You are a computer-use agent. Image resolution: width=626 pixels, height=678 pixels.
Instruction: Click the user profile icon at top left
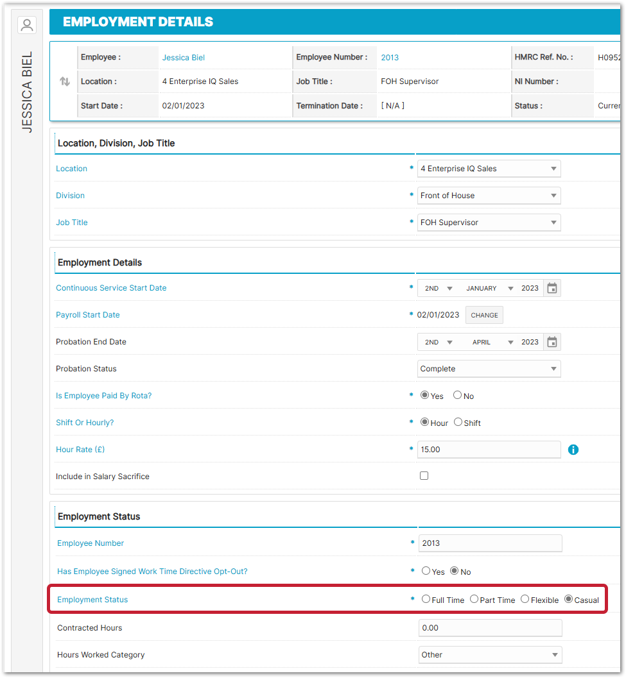[27, 25]
